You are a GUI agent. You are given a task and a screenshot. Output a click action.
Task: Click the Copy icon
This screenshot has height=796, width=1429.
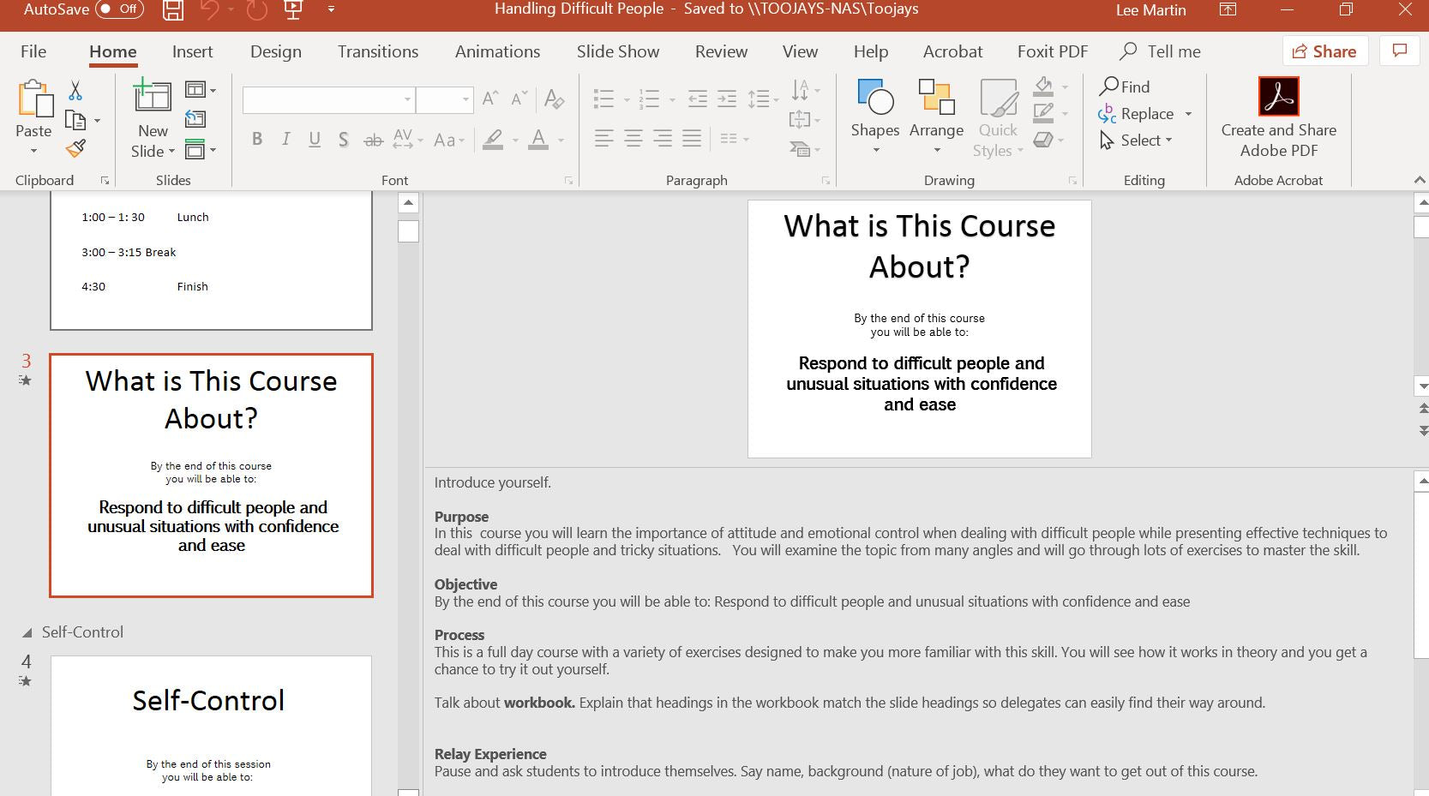pos(75,120)
